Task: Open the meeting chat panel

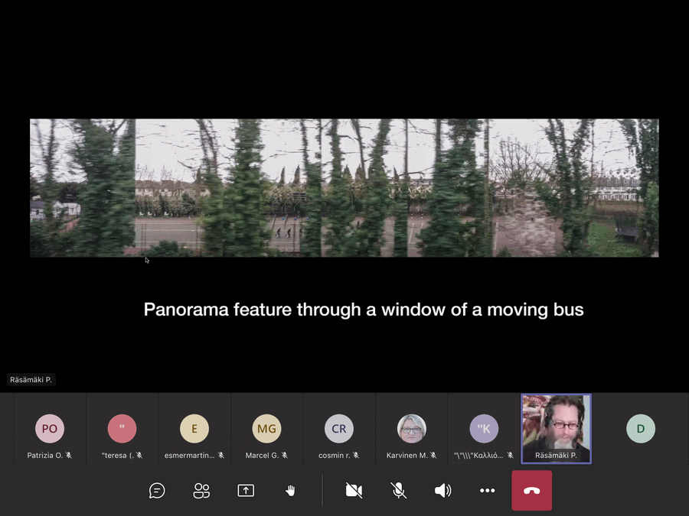Action: (157, 491)
